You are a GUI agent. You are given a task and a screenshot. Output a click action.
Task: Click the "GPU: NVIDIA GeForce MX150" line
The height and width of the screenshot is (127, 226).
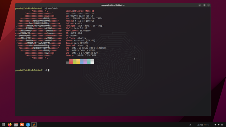pos(80,50)
